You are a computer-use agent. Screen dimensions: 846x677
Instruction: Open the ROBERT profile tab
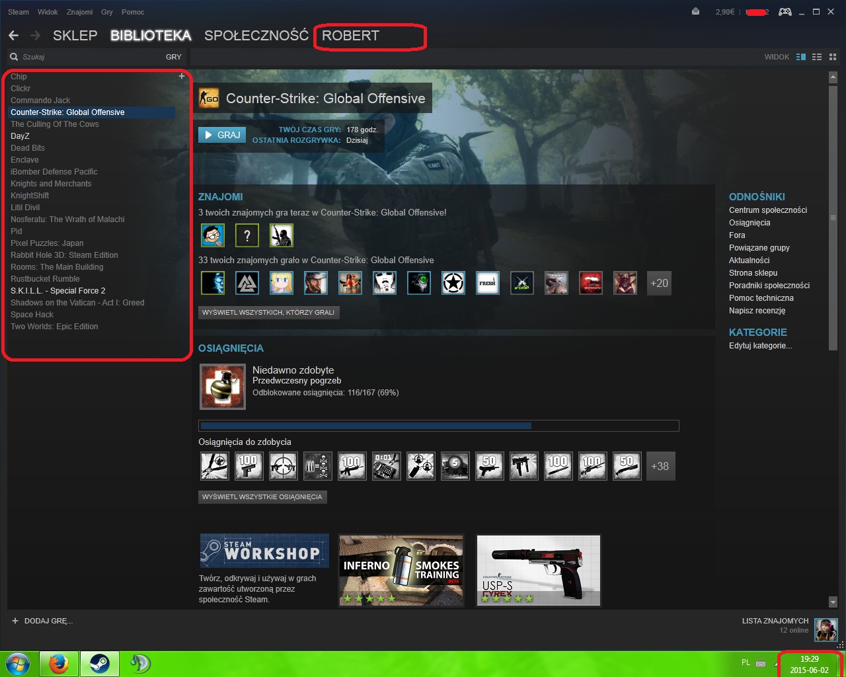[351, 36]
